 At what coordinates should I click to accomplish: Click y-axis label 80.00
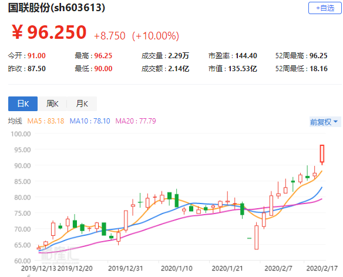pos(22,197)
